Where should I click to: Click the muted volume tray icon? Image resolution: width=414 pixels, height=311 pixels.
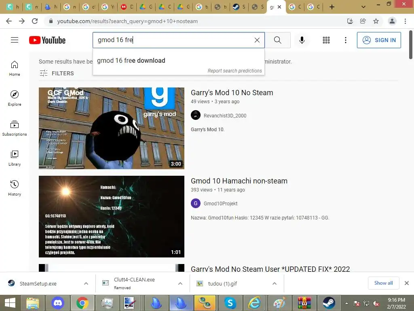coord(376,303)
